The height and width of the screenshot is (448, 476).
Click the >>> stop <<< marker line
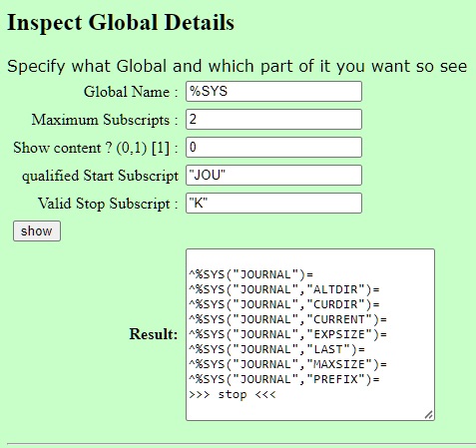[233, 394]
